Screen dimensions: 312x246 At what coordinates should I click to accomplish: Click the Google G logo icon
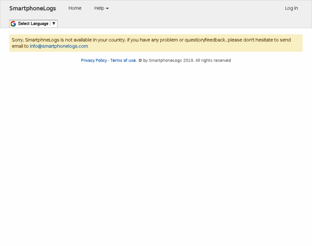point(13,24)
